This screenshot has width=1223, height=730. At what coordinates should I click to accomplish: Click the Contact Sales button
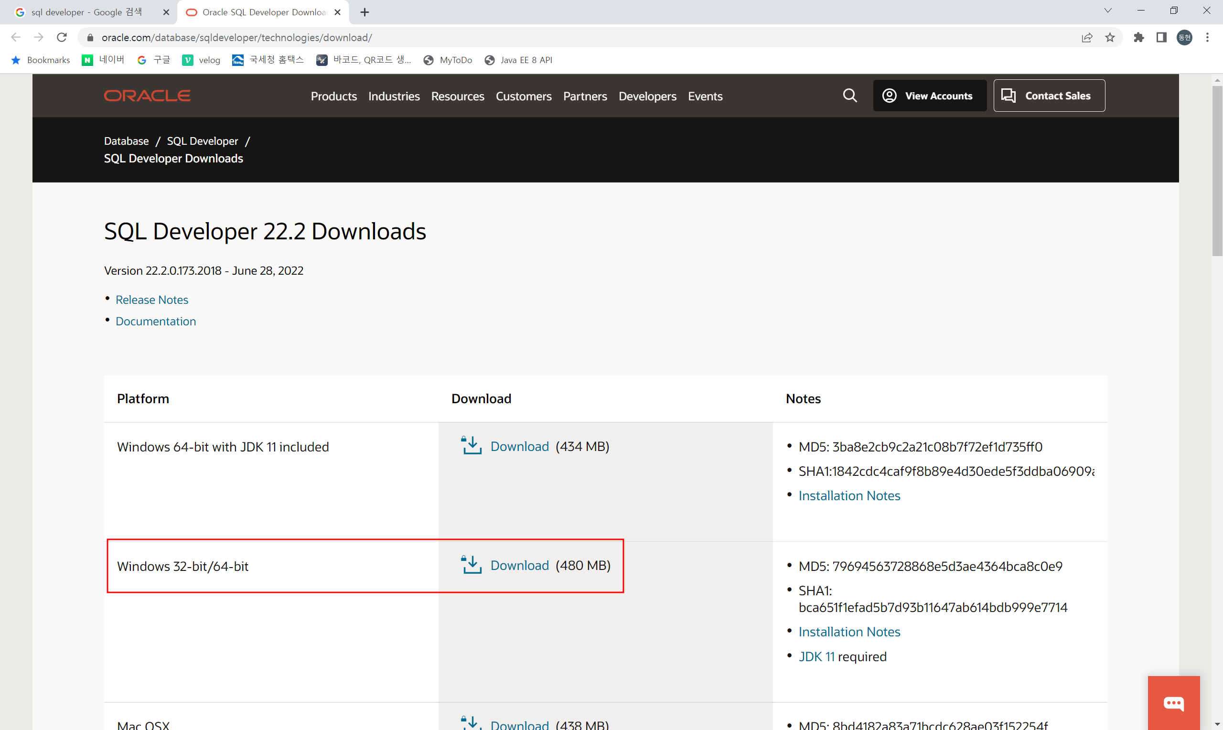(x=1049, y=96)
